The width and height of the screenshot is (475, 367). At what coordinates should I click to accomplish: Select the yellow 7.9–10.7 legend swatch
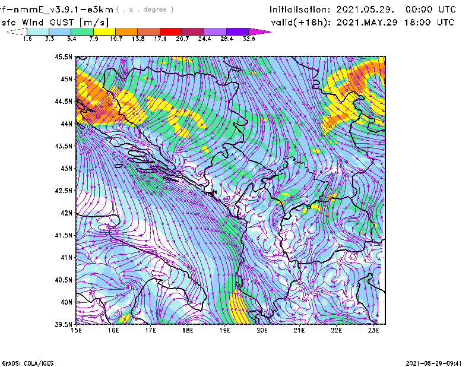click(x=104, y=31)
